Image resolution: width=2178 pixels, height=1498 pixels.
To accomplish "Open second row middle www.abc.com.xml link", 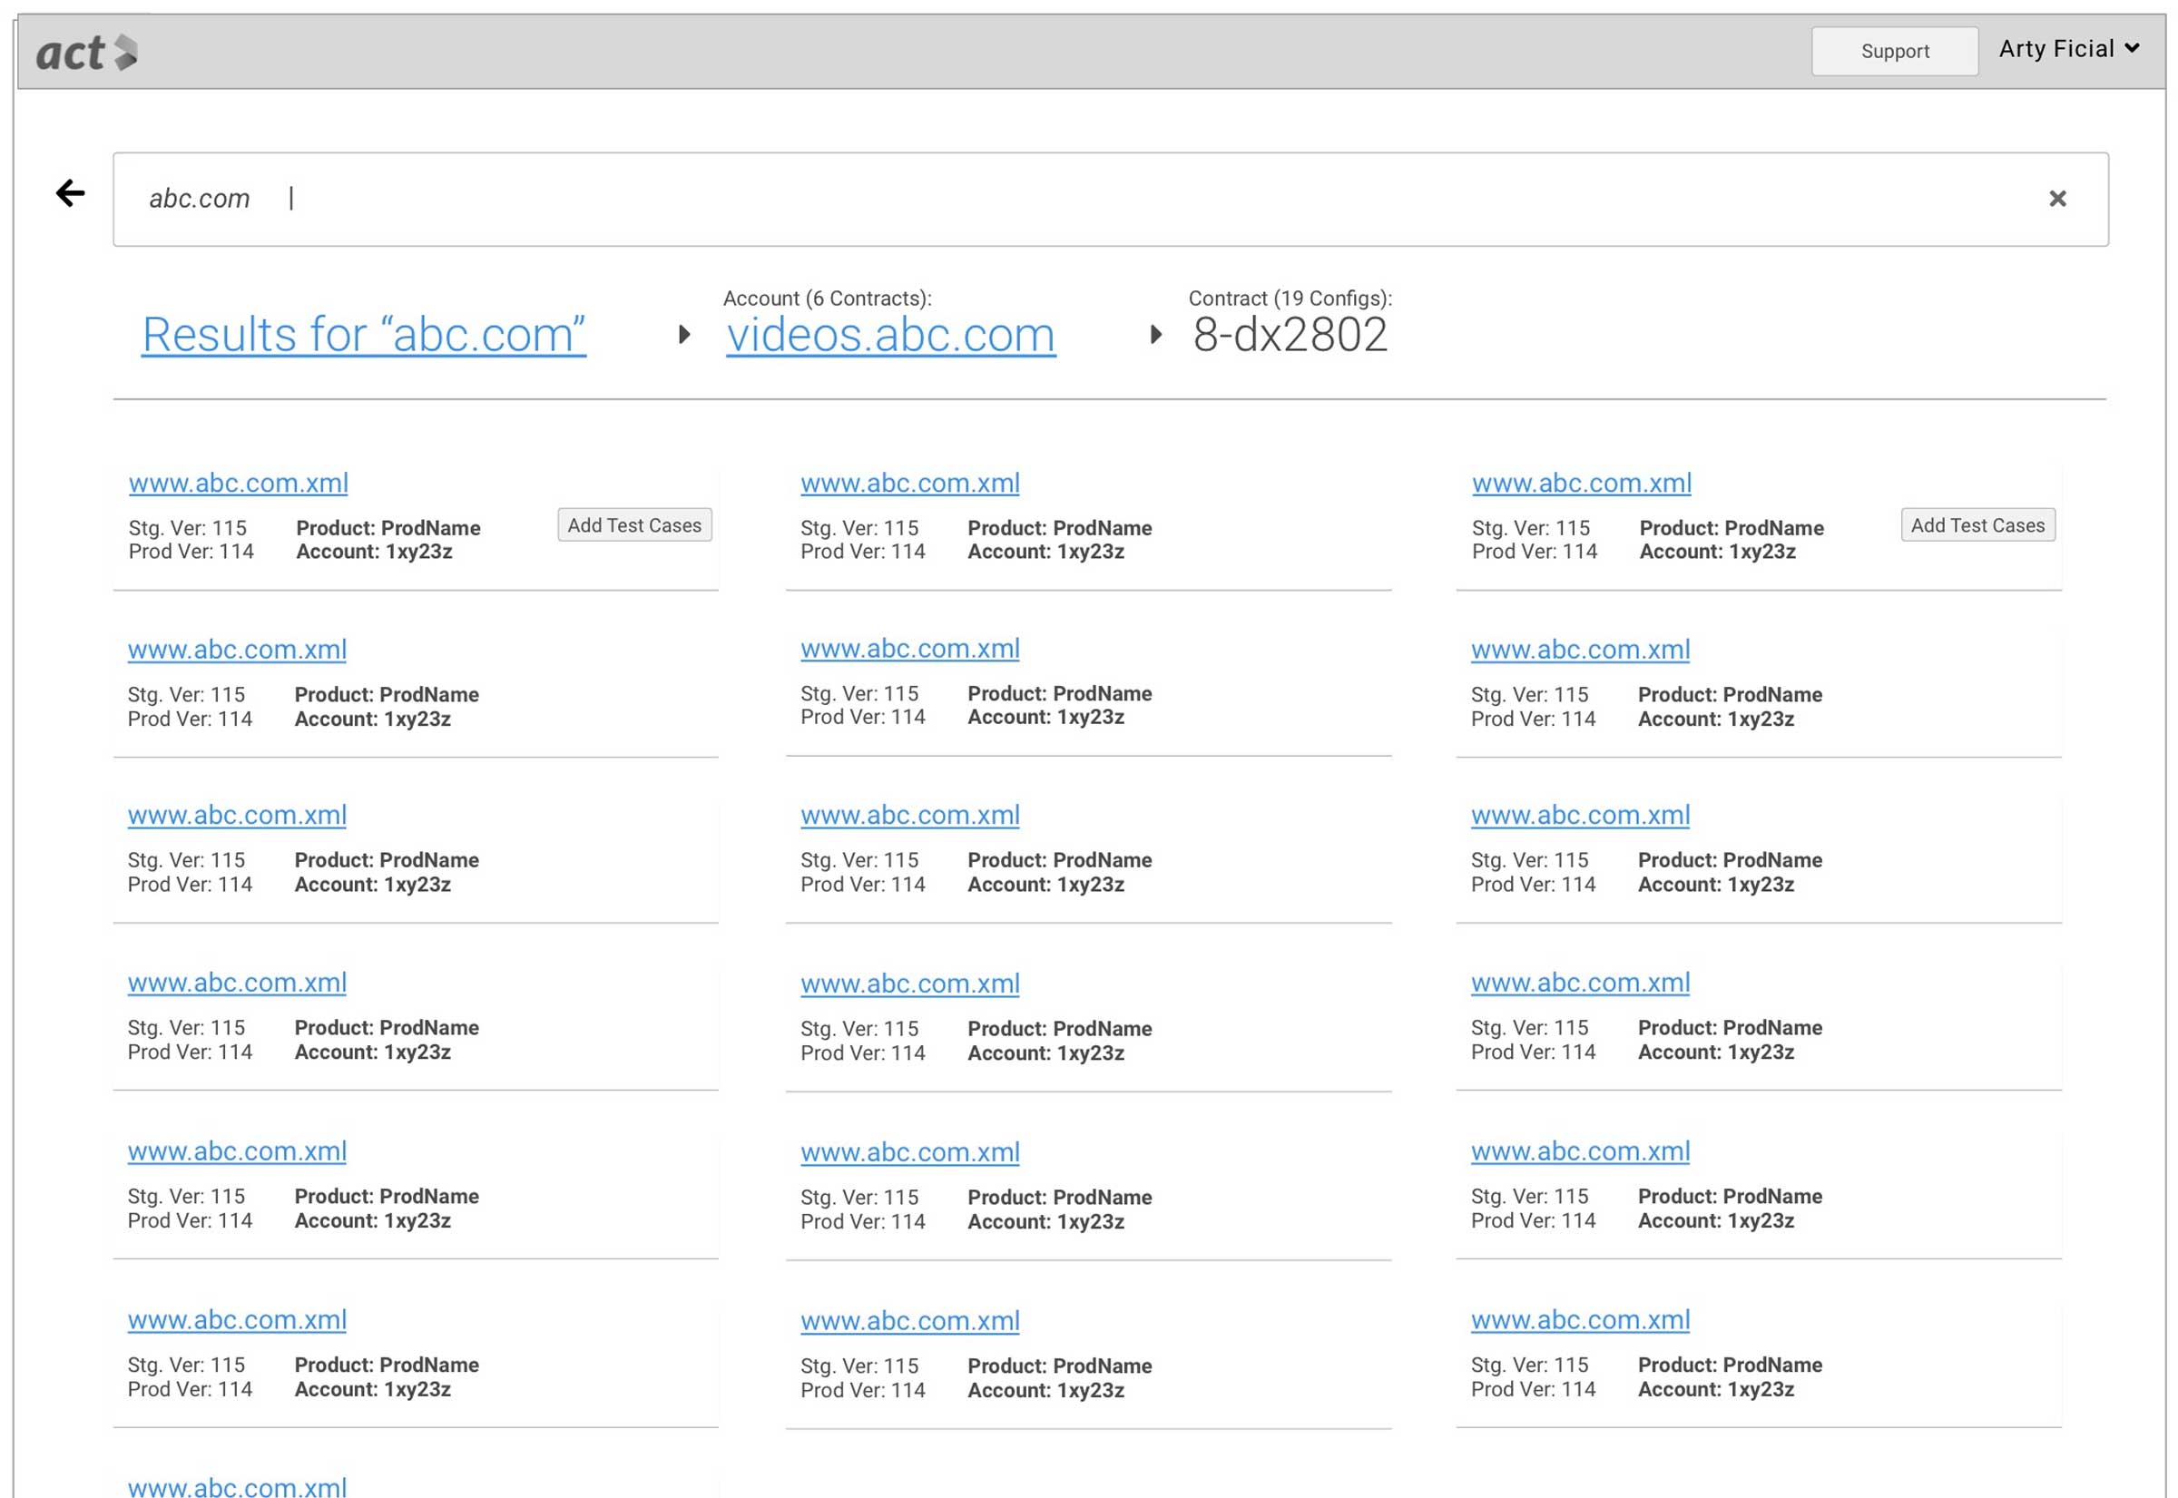I will click(x=908, y=649).
